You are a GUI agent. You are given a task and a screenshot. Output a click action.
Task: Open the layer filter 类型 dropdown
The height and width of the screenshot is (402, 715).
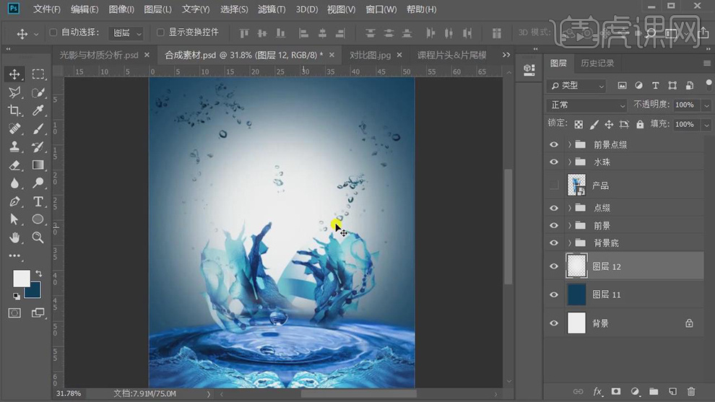[577, 85]
